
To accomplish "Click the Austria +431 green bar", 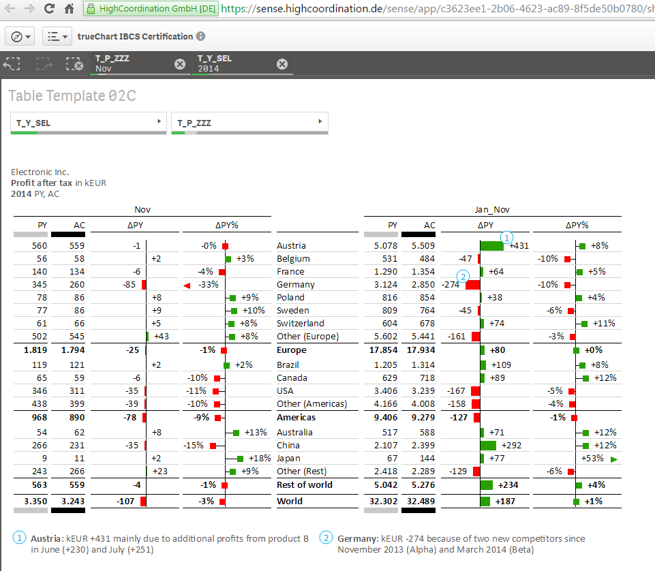I will point(492,245).
